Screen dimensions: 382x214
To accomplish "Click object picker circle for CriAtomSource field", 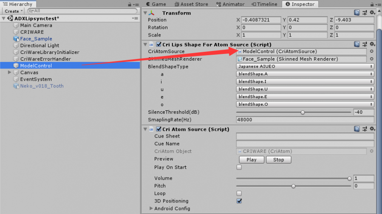I will click(371, 51).
